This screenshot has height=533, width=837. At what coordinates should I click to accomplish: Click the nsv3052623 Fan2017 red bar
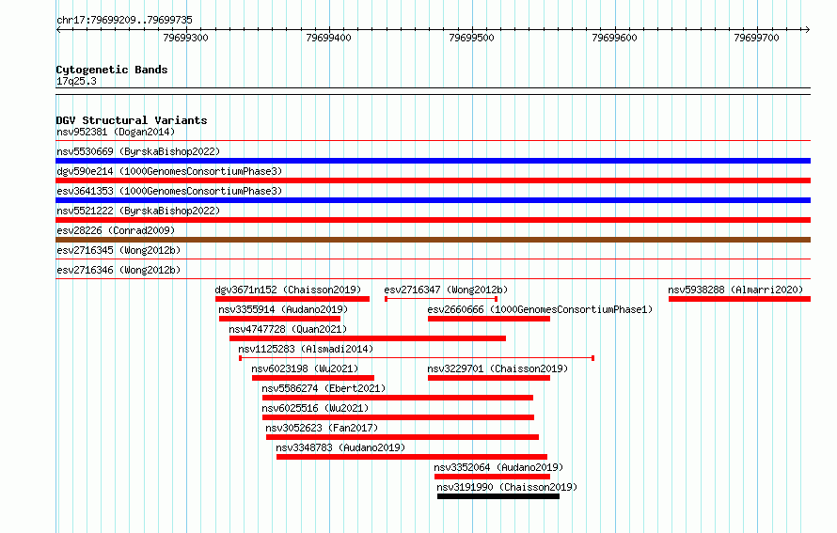coord(403,437)
